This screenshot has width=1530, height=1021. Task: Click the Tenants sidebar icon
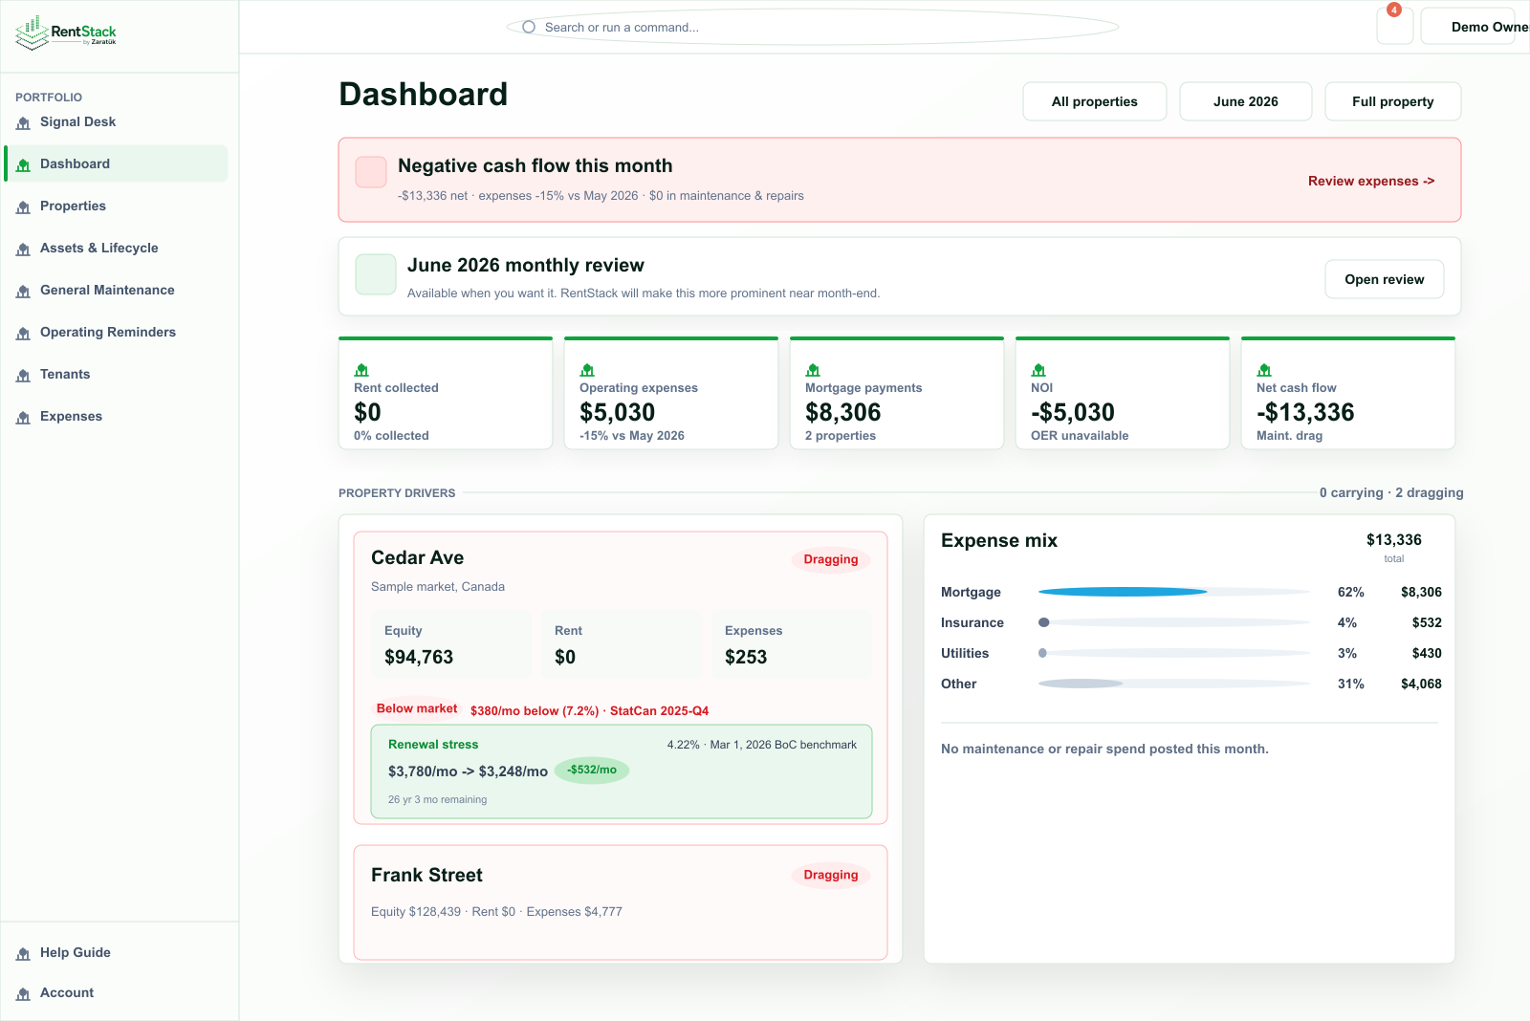pos(23,375)
